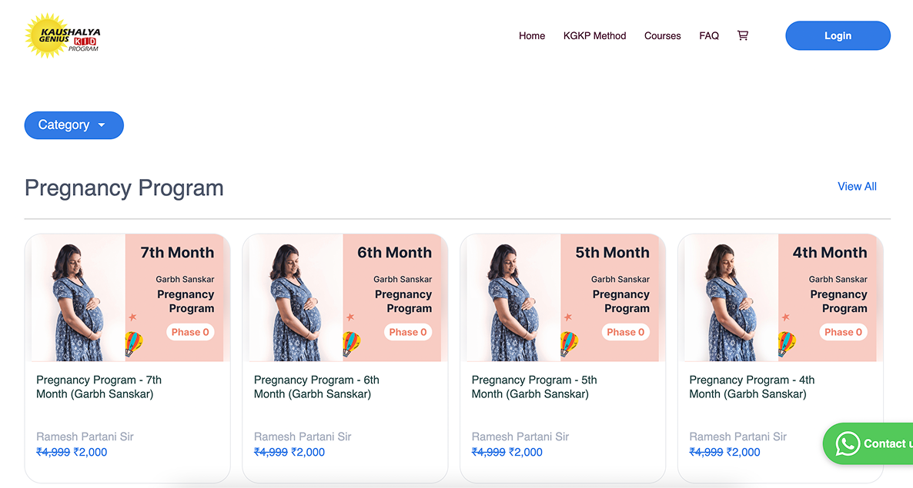Expand the Category dropdown
The width and height of the screenshot is (913, 488).
coord(74,125)
